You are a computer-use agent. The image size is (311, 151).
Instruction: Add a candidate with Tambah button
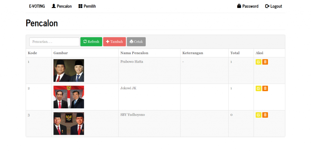114,42
